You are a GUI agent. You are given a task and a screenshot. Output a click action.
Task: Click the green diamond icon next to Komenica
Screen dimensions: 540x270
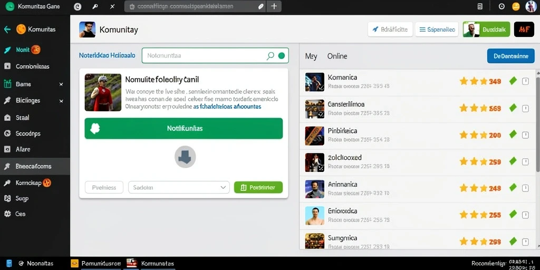(513, 81)
